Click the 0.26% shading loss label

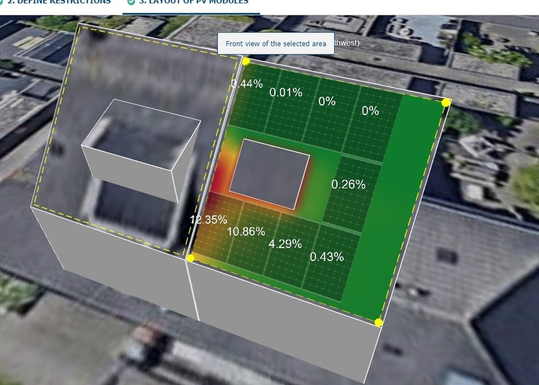click(x=348, y=185)
